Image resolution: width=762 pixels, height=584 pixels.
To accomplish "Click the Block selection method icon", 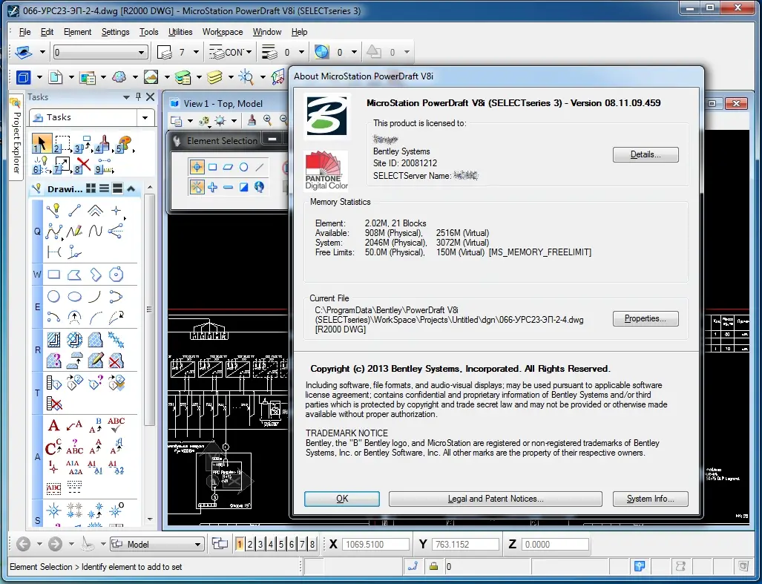I will [x=212, y=167].
